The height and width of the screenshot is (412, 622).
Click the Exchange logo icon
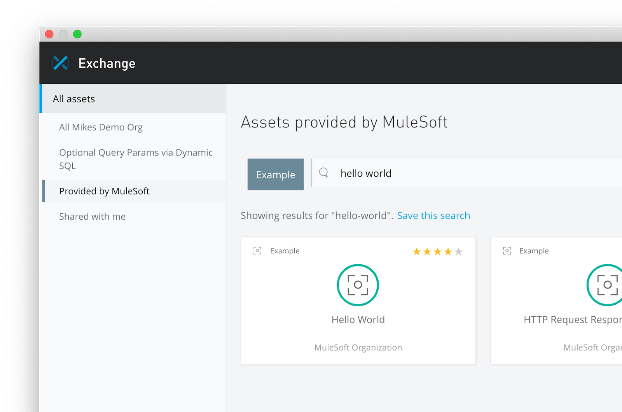(x=61, y=63)
